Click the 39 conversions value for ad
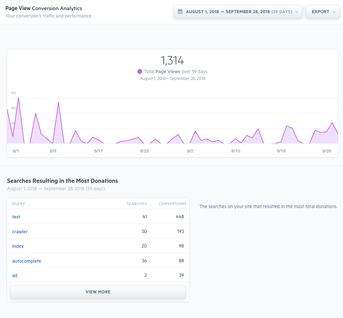This screenshot has height=318, width=343. pos(181,275)
